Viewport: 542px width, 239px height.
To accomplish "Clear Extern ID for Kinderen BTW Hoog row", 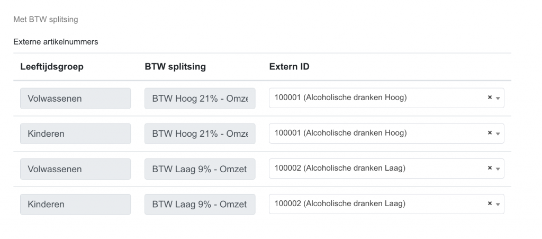I will point(490,134).
